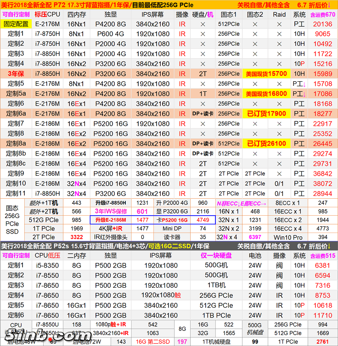Click the 美国现货16800 highlighted cell
Viewport: 338px width, 346px height.
(x=266, y=94)
